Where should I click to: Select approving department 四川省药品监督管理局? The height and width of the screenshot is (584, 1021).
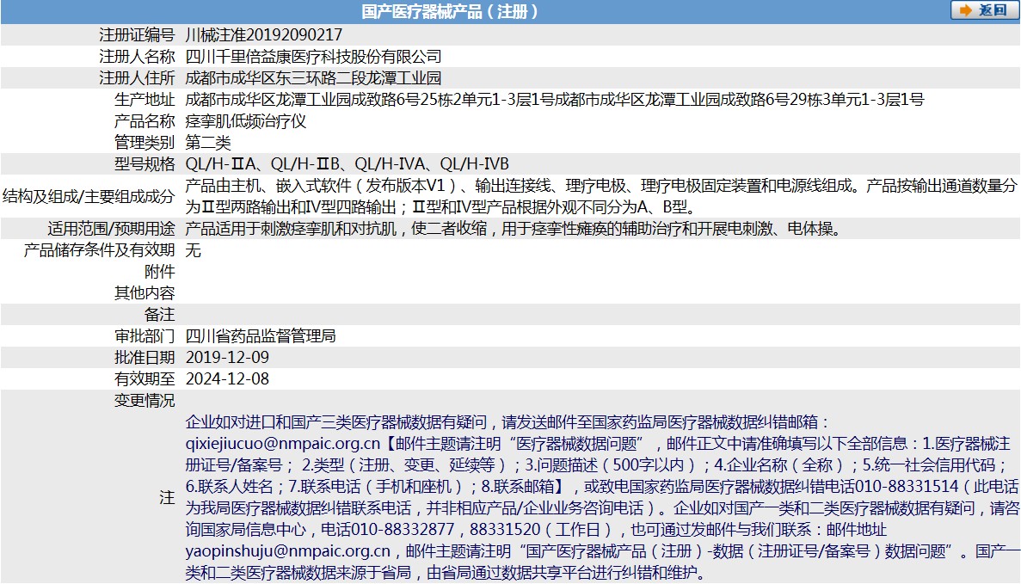coord(261,336)
